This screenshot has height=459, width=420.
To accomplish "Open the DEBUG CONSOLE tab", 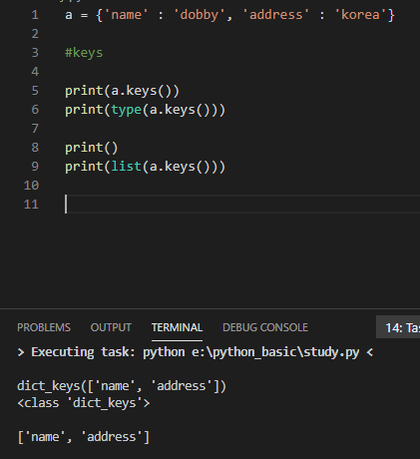I will (x=265, y=327).
